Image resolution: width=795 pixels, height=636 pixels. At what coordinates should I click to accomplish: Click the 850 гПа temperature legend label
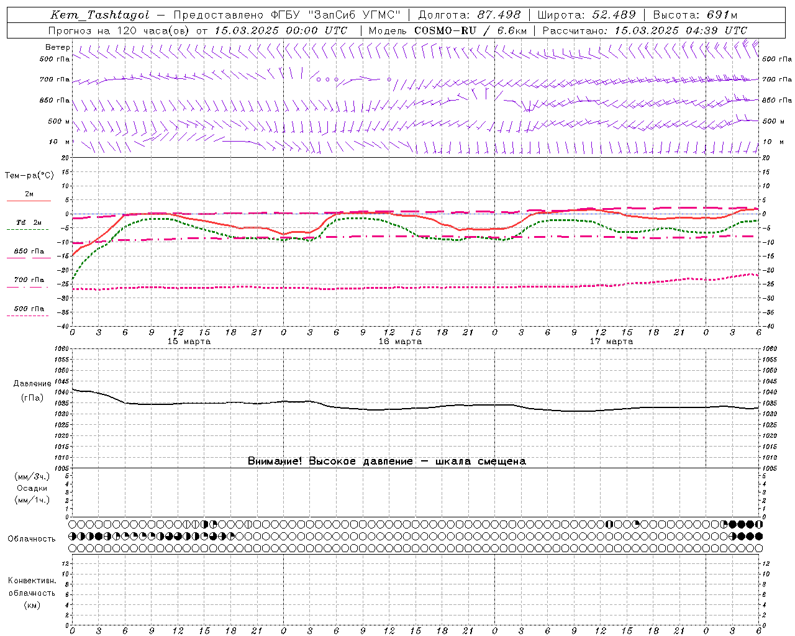click(29, 252)
